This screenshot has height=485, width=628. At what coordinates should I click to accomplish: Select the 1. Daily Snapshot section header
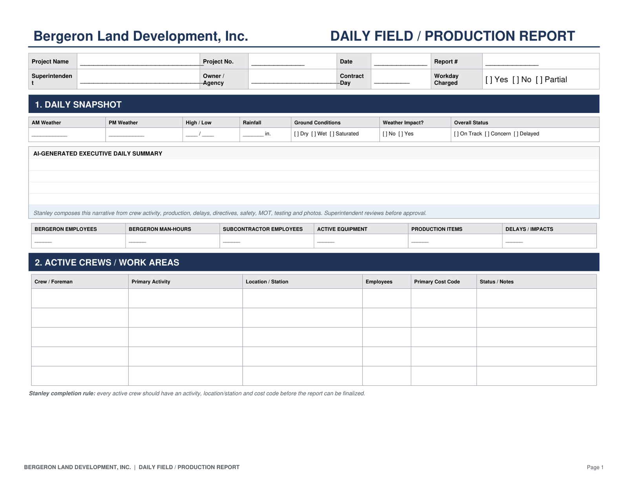tap(314, 104)
